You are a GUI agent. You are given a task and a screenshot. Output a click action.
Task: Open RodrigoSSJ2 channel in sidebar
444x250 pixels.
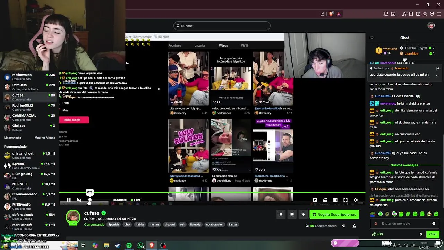click(29, 107)
